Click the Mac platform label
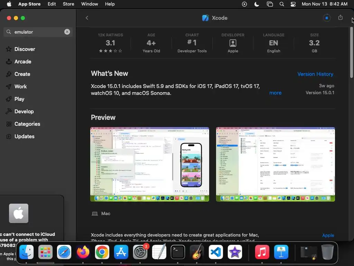Viewport: 354px width, 266px height. (101, 213)
